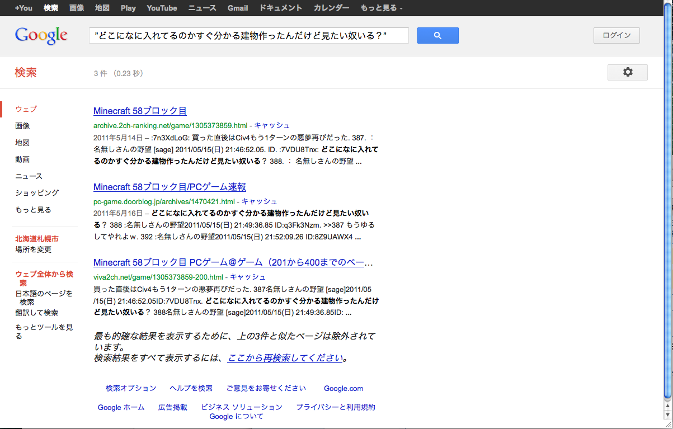Open Gmail in the top bar
This screenshot has width=673, height=429.
click(x=238, y=8)
